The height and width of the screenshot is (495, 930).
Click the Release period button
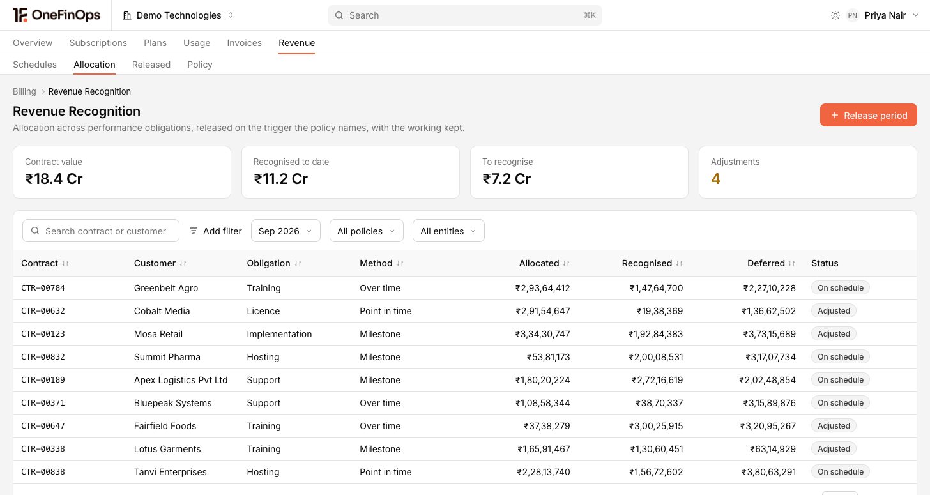869,116
